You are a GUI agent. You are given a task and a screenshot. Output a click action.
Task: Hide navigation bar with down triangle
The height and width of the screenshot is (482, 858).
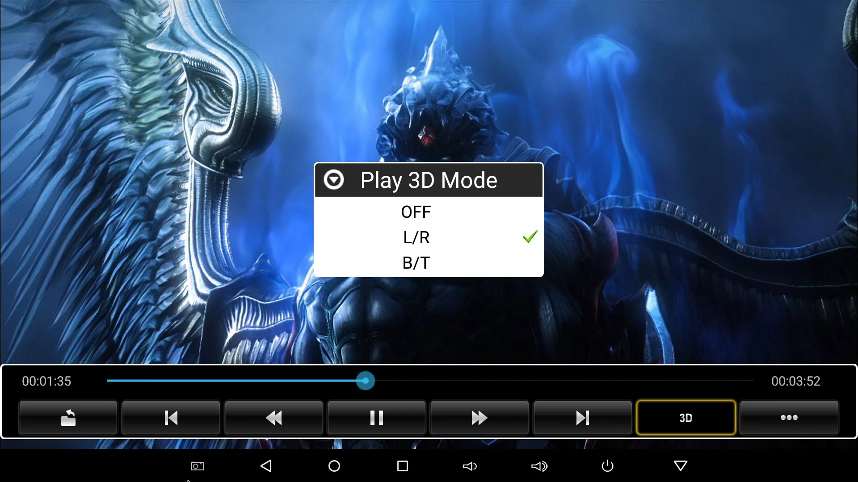point(680,466)
